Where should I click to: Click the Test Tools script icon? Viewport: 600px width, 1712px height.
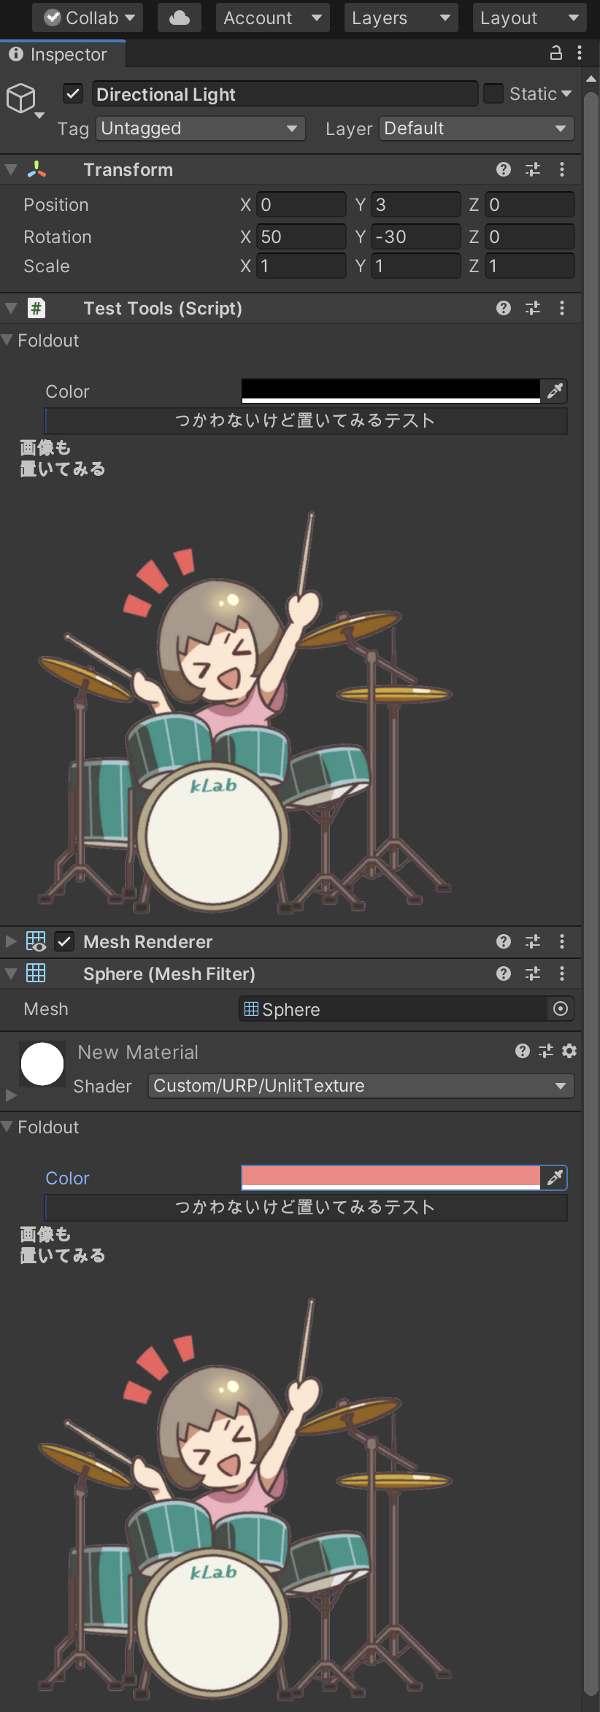click(x=36, y=308)
